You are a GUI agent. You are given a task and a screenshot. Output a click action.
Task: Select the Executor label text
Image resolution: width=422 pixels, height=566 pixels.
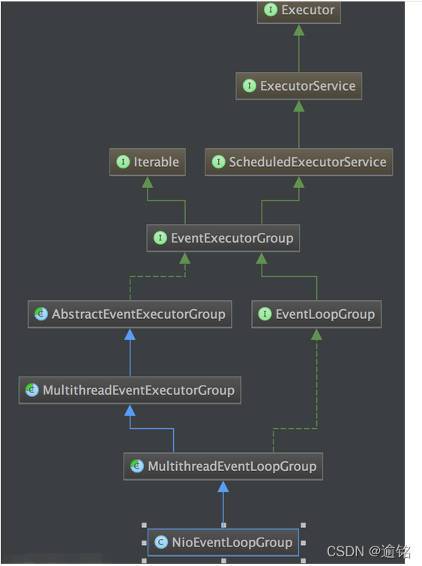point(308,10)
